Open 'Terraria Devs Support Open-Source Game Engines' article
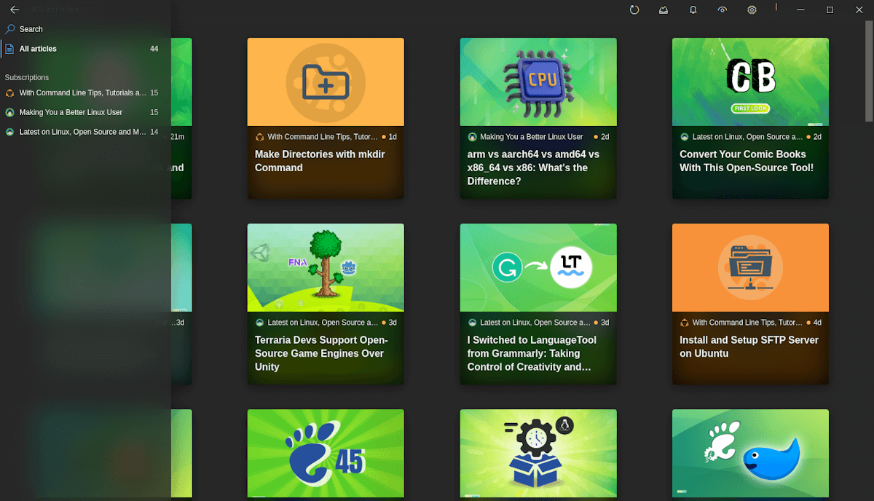This screenshot has width=874, height=501. [325, 353]
